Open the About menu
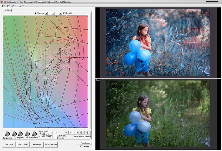222x151 pixels. [22, 6]
